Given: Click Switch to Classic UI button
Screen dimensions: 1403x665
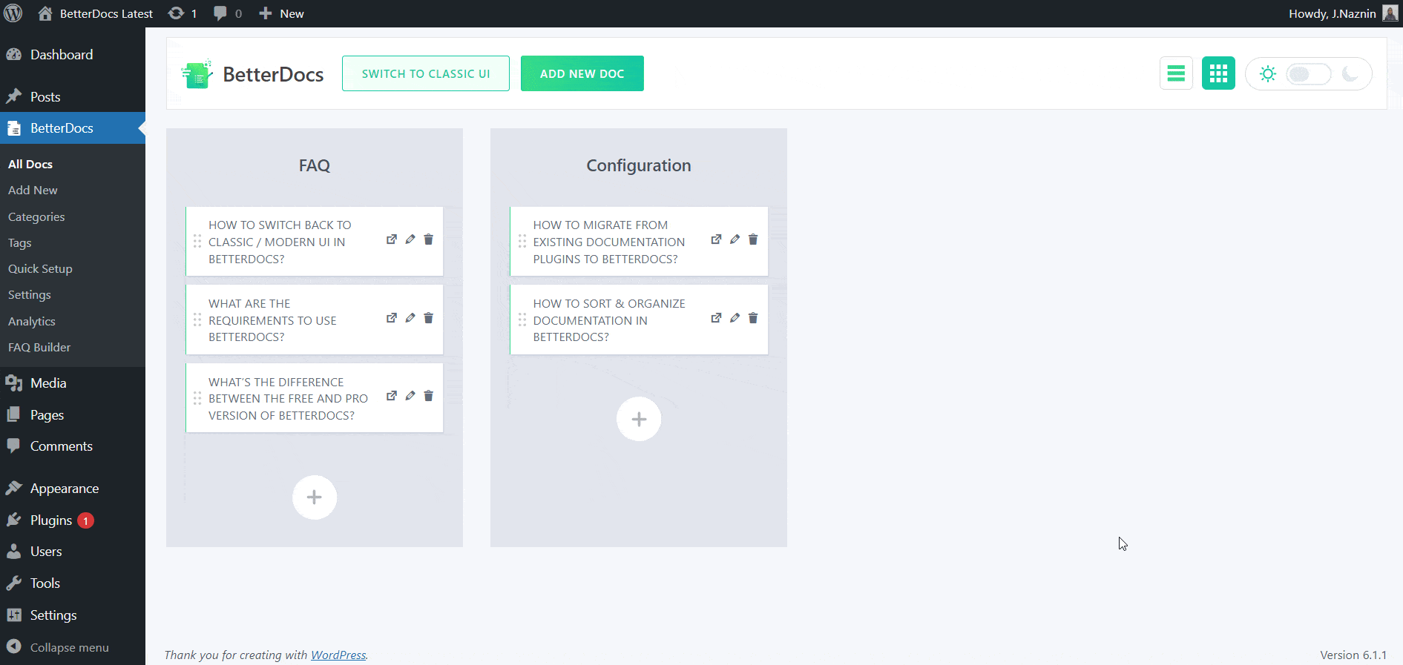Looking at the screenshot, I should 426,73.
